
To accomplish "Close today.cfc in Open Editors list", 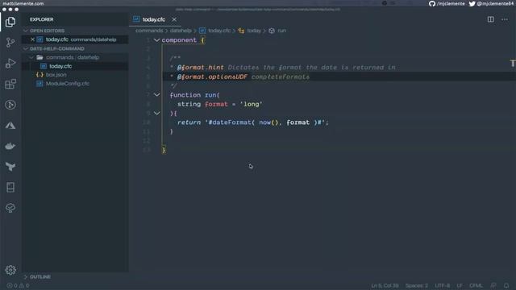I will 32,39.
